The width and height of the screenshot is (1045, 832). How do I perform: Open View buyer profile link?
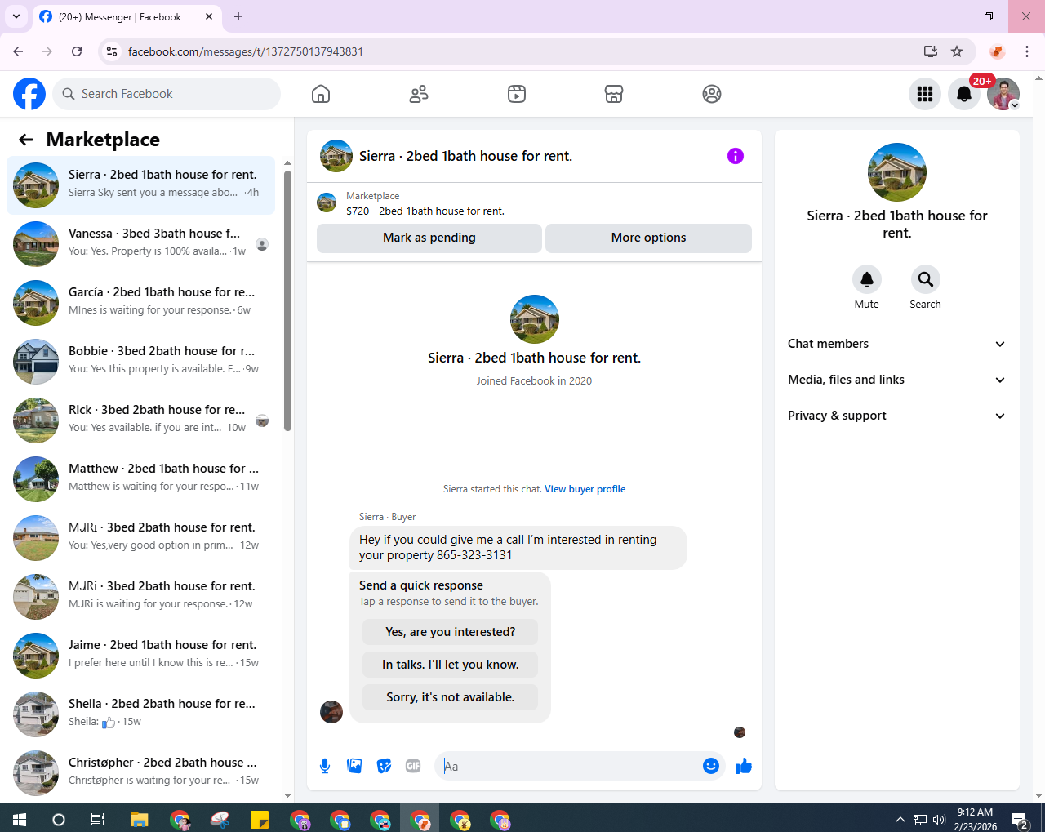(x=585, y=489)
